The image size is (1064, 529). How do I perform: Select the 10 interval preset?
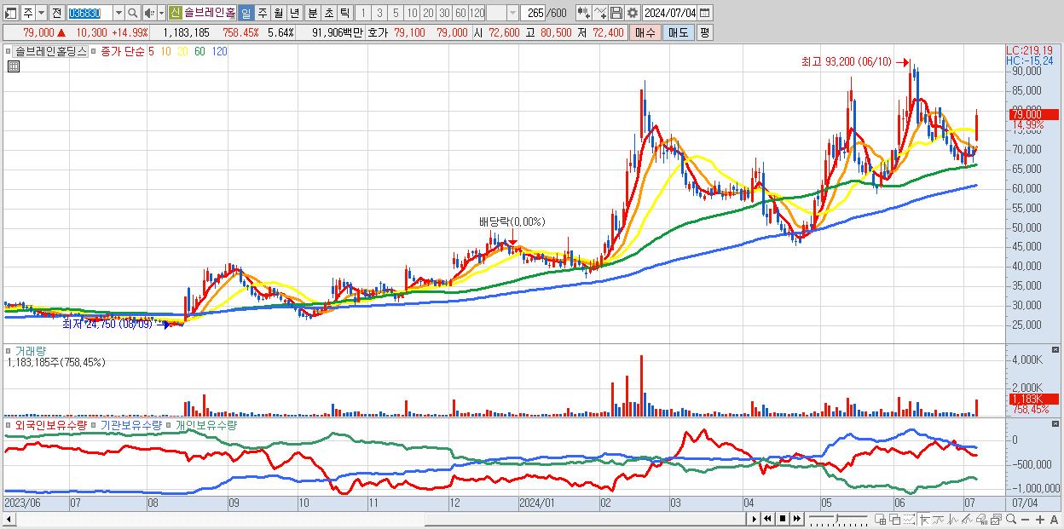(412, 13)
